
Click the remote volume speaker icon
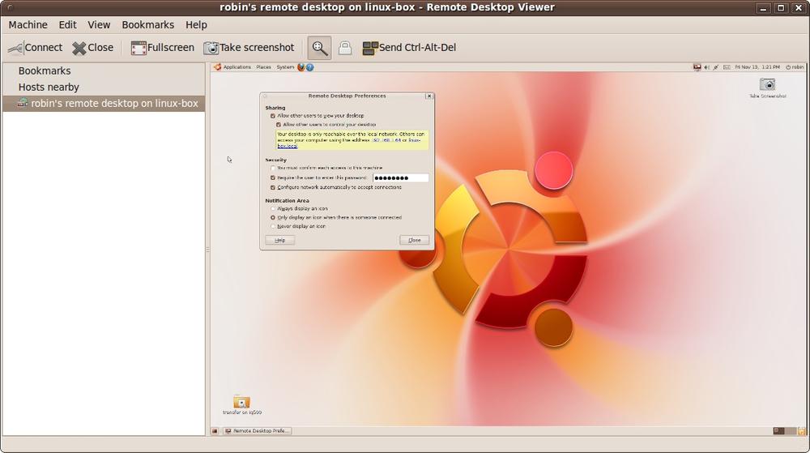(706, 67)
